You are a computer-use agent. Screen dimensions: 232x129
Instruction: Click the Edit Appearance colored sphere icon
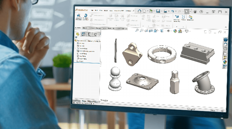pyautogui.click(x=175, y=31)
